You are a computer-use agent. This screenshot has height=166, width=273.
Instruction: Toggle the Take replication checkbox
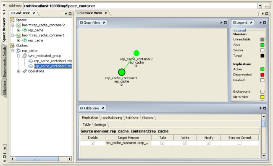[x=162, y=143]
